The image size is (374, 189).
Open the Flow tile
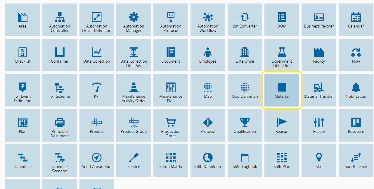coord(356,55)
